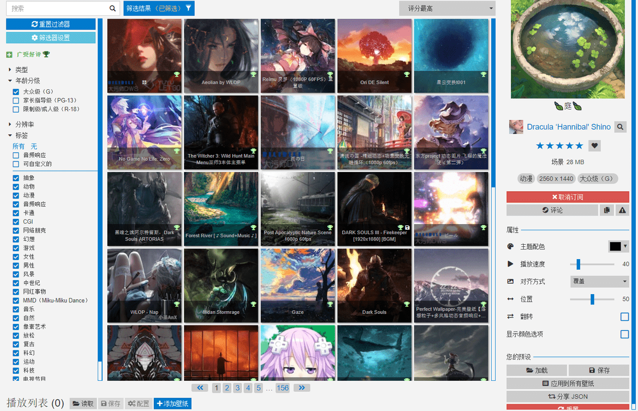638x411 pixels.
Task: Click the 添加壁纸 button
Action: point(172,404)
